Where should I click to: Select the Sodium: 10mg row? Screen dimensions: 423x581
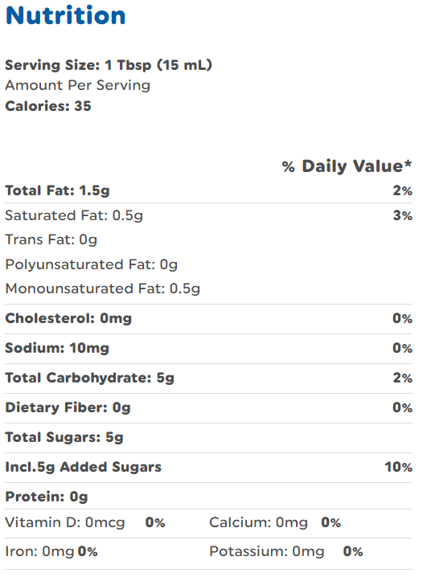(208, 348)
